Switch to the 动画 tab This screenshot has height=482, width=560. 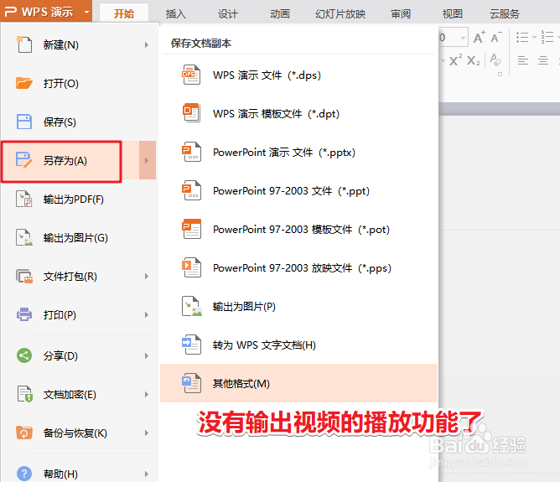[x=280, y=13]
